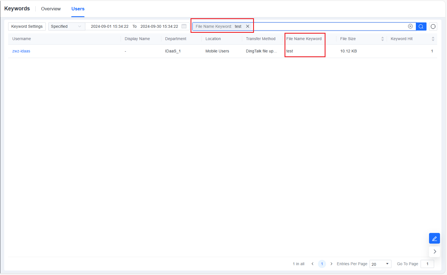Go to previous page arrow
The height and width of the screenshot is (275, 447).
point(312,264)
